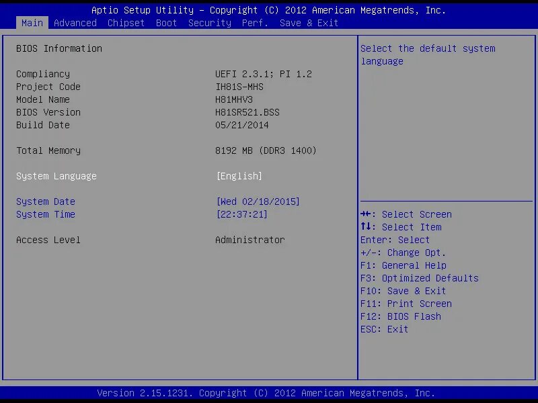Select the Main tab

coord(32,23)
